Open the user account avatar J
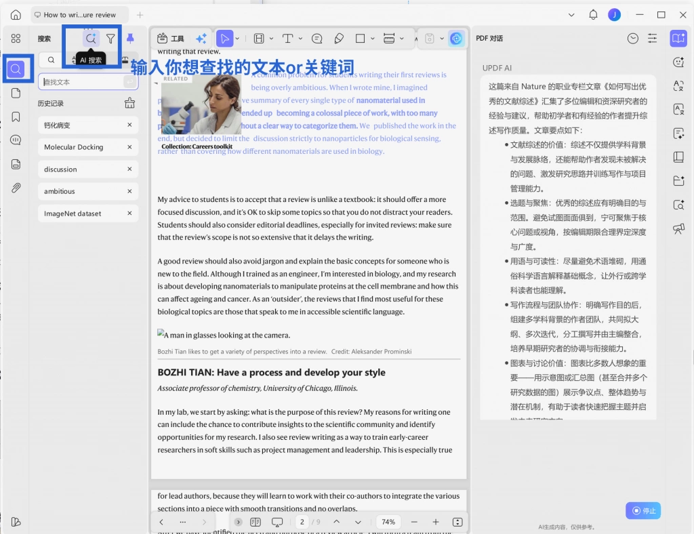This screenshot has width=694, height=534. click(x=614, y=15)
